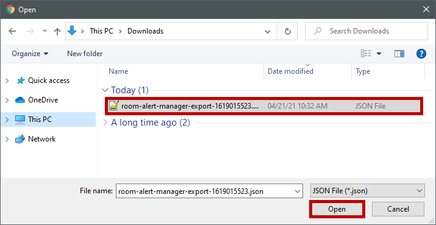Screen dimensions: 436x225
Task: Expand Quick access tree node
Action: click(7, 80)
